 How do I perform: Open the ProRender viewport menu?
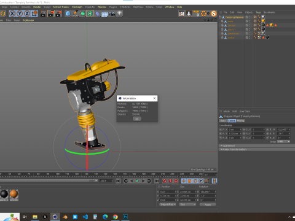point(28,20)
